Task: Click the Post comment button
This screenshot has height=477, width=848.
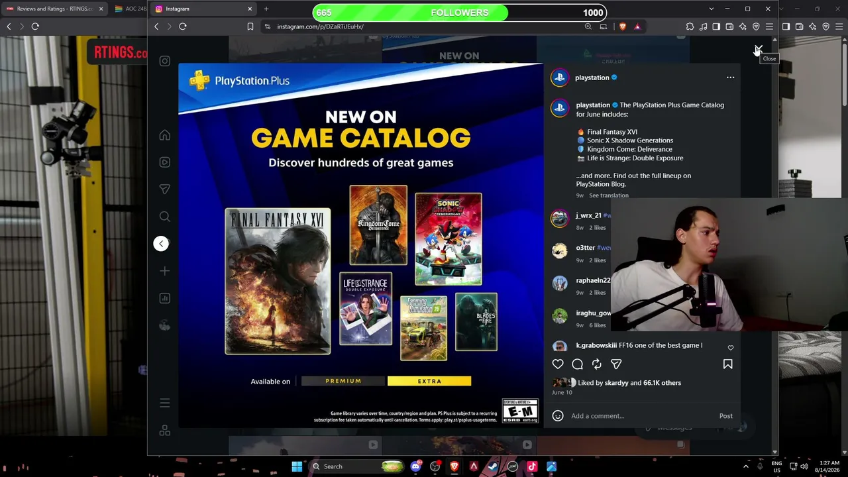Action: (725, 416)
